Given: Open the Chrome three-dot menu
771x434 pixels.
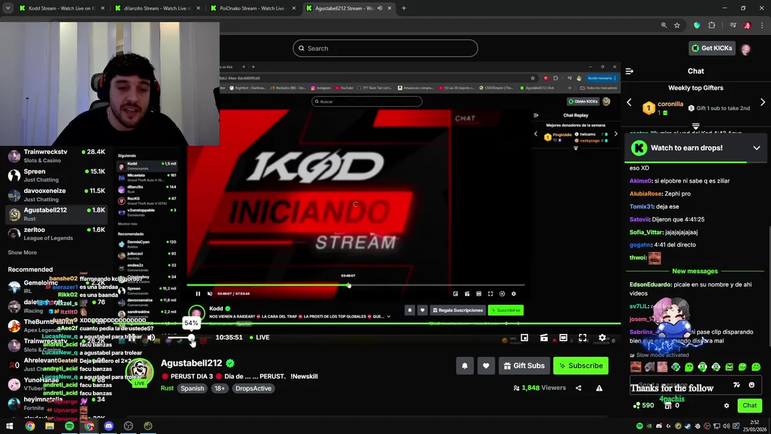Looking at the screenshot, I should (x=761, y=25).
